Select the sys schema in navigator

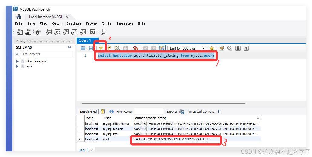coord(29,66)
